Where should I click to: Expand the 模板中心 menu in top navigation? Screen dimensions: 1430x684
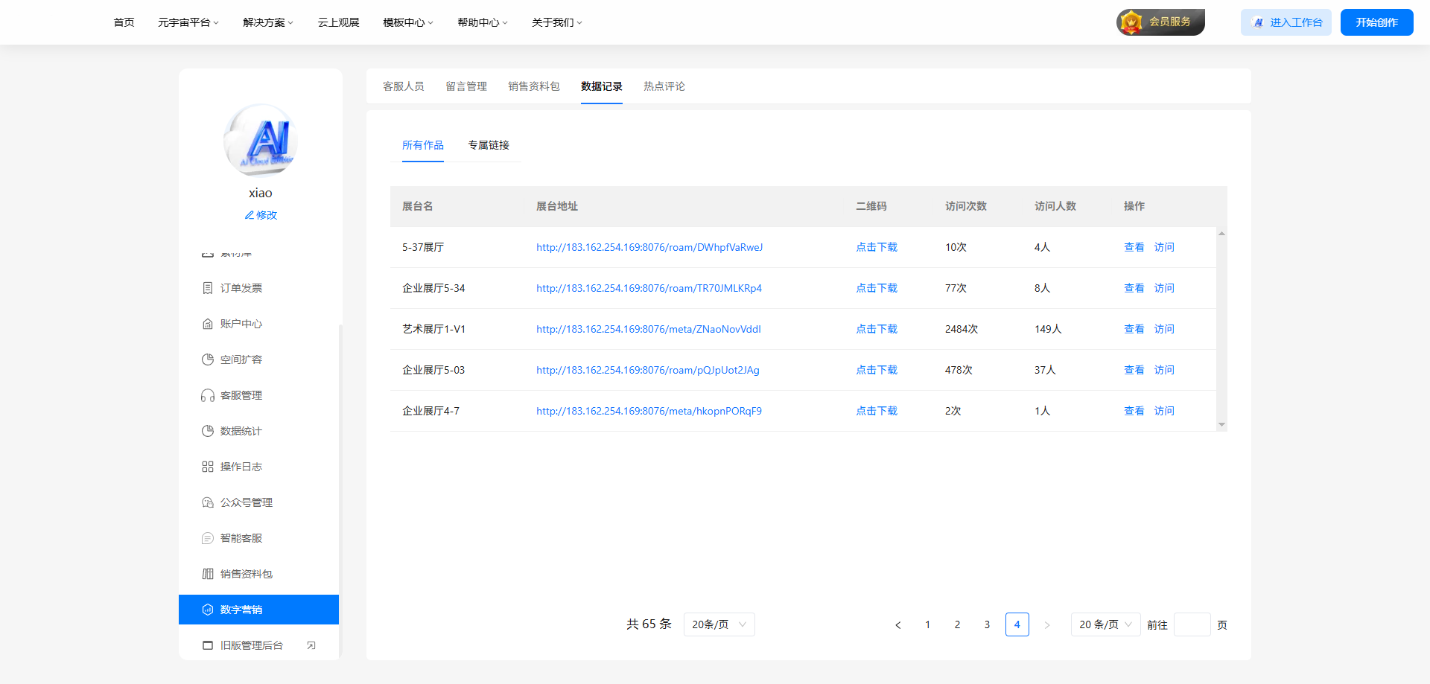(x=407, y=22)
